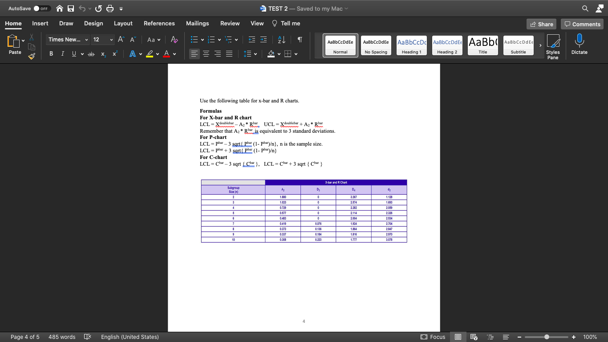Open the Review tab
This screenshot has height=342, width=608.
click(x=230, y=24)
